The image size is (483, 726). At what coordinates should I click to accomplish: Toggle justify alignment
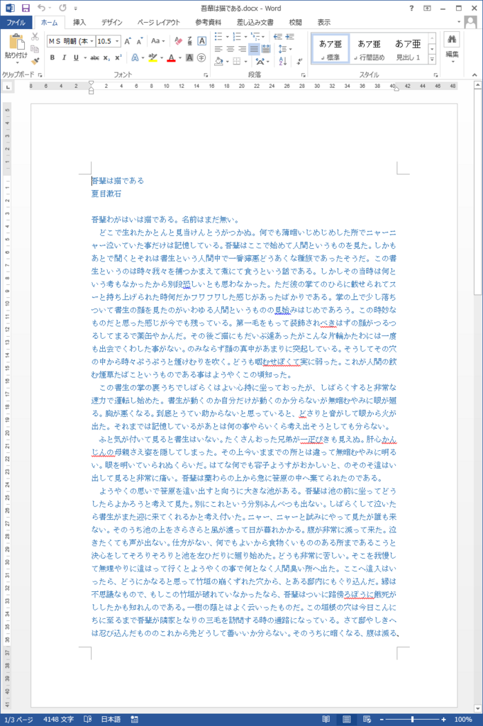click(254, 49)
